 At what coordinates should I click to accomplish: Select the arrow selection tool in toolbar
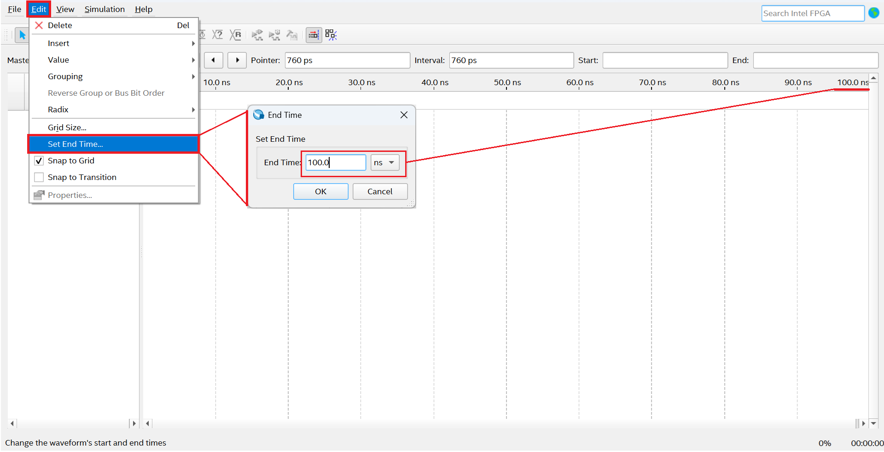pyautogui.click(x=22, y=35)
